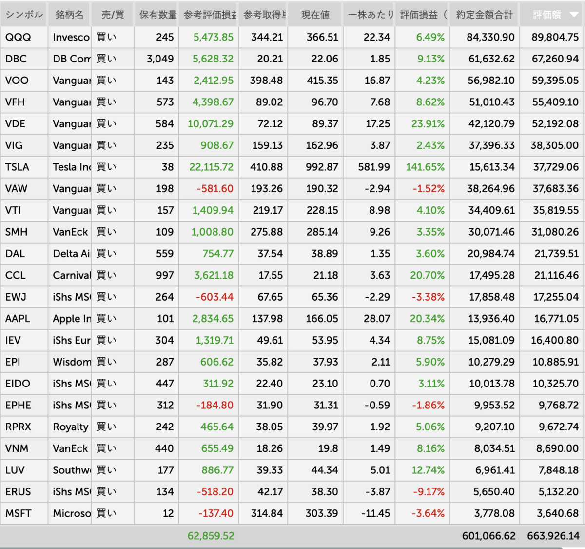Click the Tesla Inc name cell
The height and width of the screenshot is (549, 585).
click(70, 167)
